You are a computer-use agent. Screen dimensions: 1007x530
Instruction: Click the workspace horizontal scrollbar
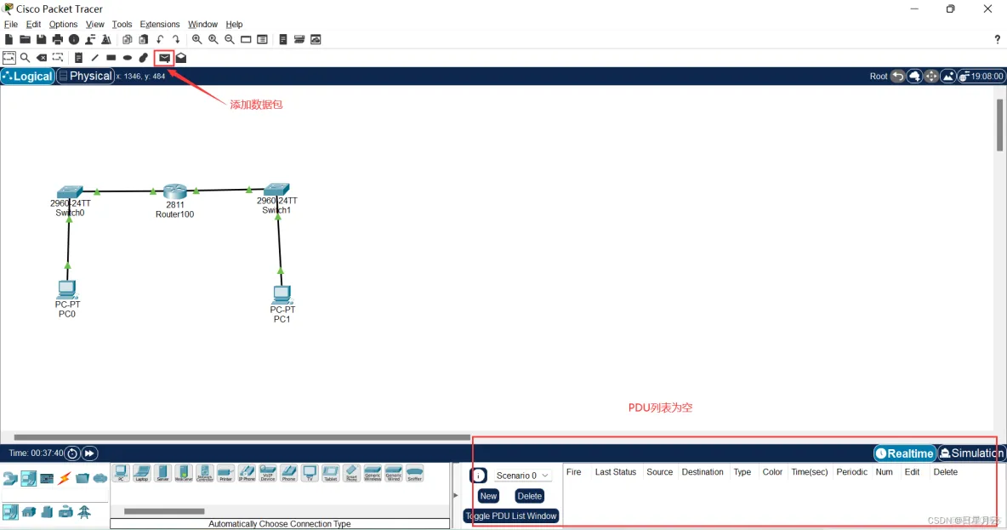click(x=242, y=437)
